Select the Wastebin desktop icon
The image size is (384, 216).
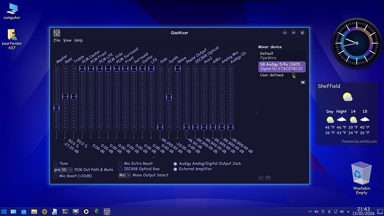click(362, 178)
